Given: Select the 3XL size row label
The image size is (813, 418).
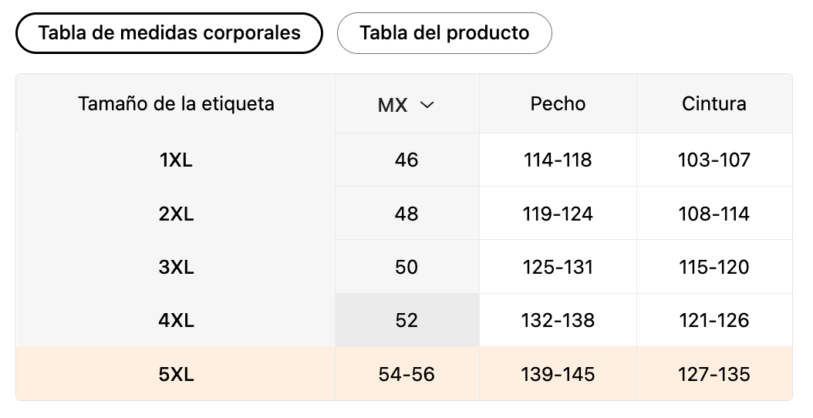Looking at the screenshot, I should pos(176,267).
